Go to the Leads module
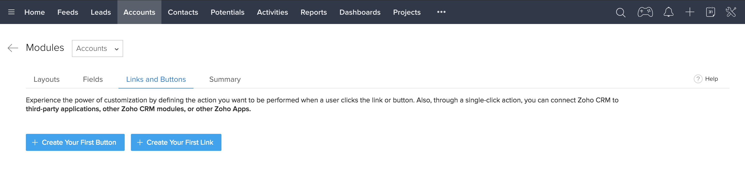The image size is (745, 179). [x=101, y=12]
